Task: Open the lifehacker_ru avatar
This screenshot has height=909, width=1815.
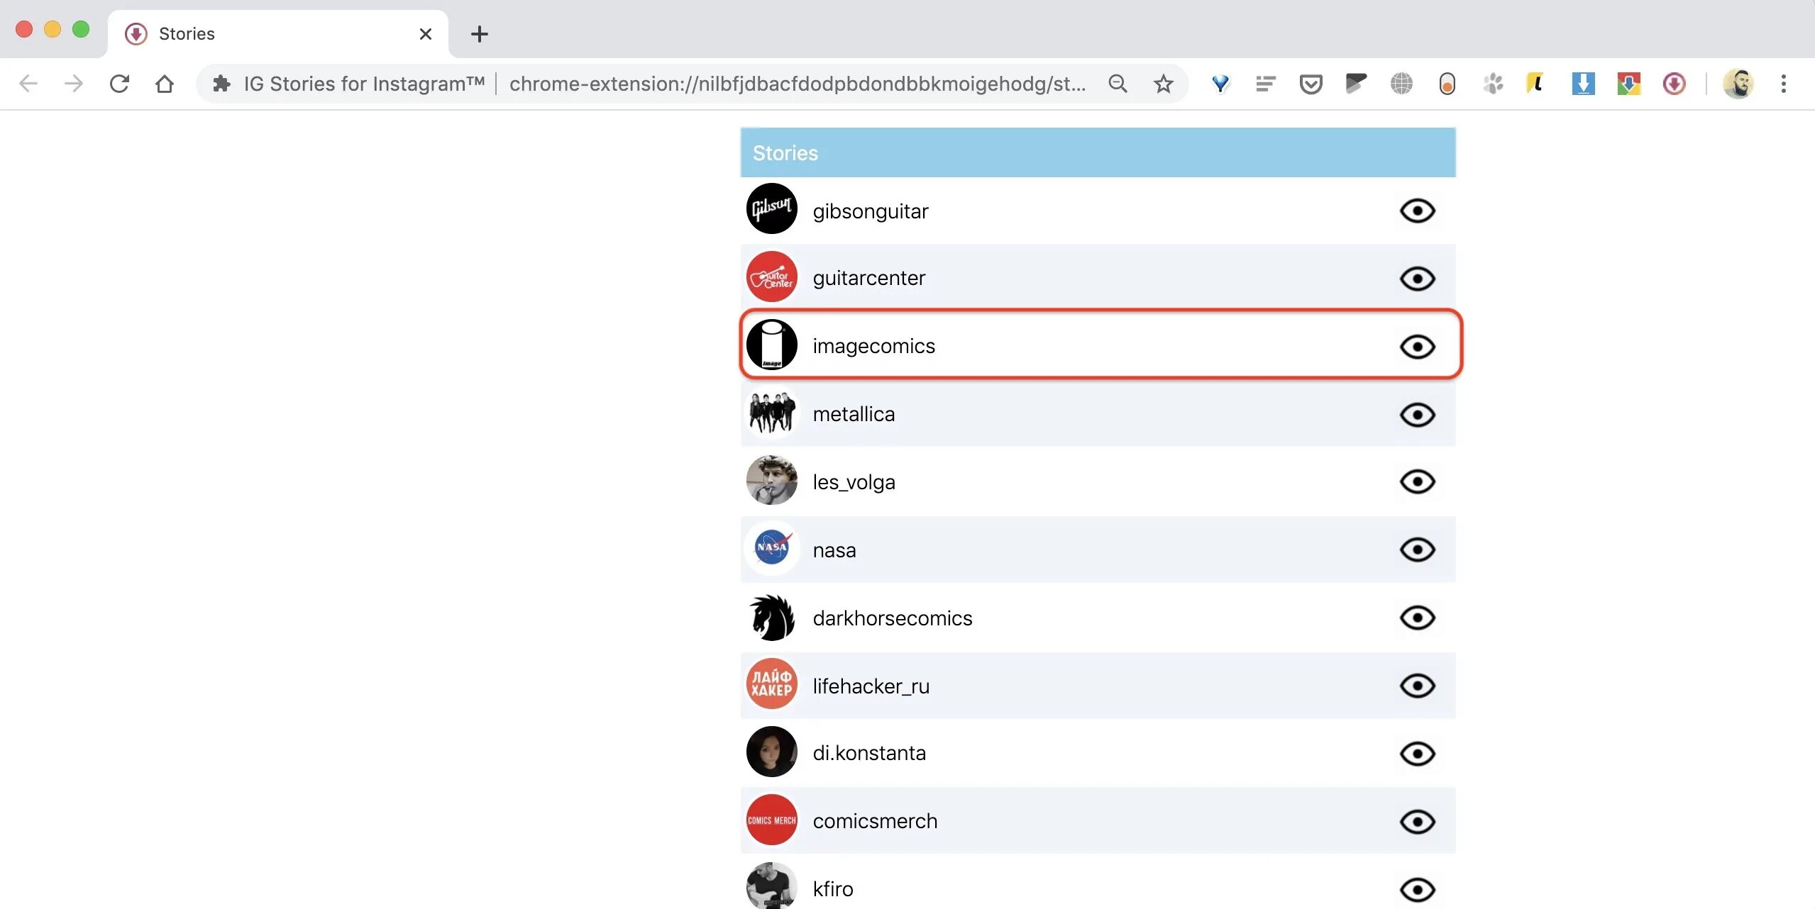Action: click(771, 684)
